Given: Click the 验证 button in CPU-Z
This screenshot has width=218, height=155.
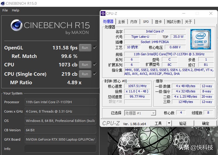Looking at the screenshot, I should [x=183, y=123].
